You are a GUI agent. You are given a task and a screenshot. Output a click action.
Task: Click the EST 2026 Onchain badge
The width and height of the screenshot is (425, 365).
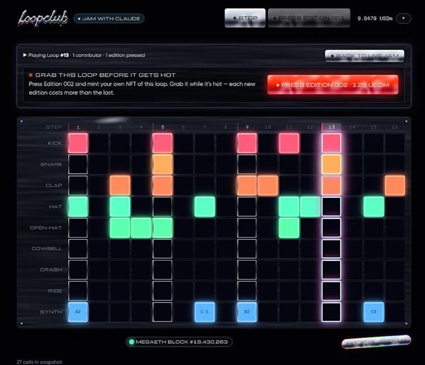[x=376, y=342]
